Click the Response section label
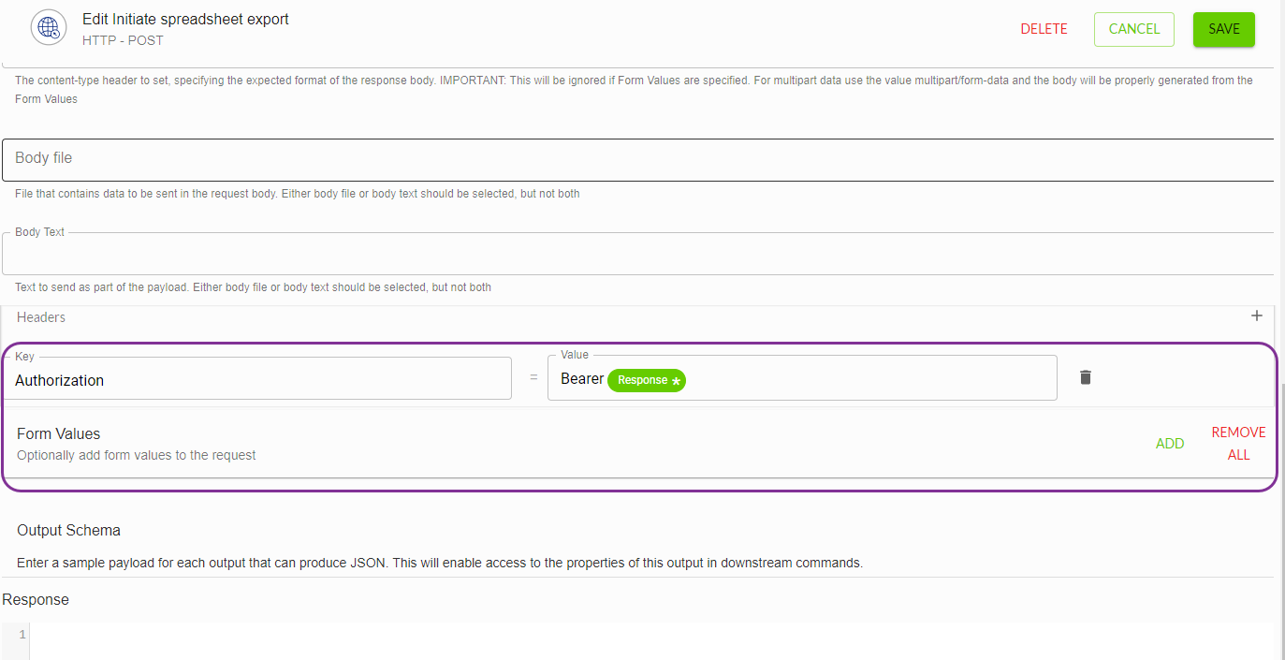Viewport: 1285px width, 660px height. [35, 599]
